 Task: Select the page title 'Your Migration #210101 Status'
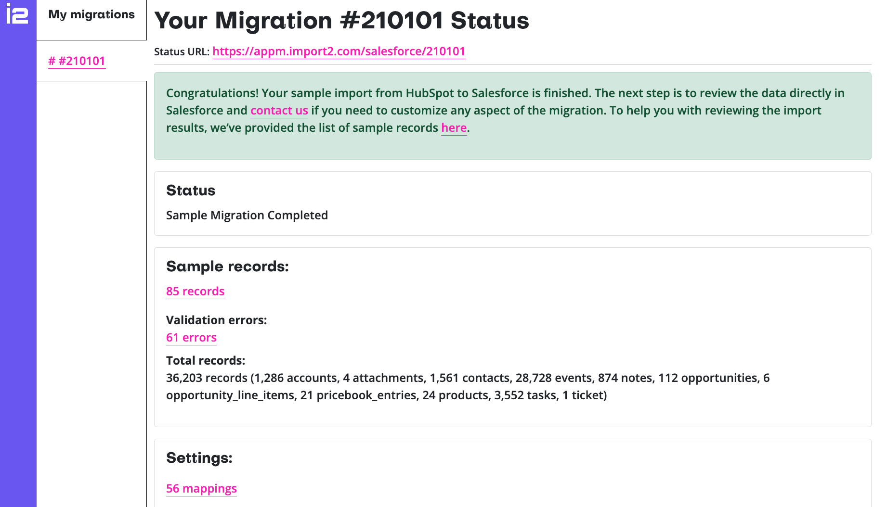point(341,20)
